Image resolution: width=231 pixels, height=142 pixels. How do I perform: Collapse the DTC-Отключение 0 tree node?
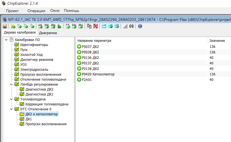click(12, 109)
